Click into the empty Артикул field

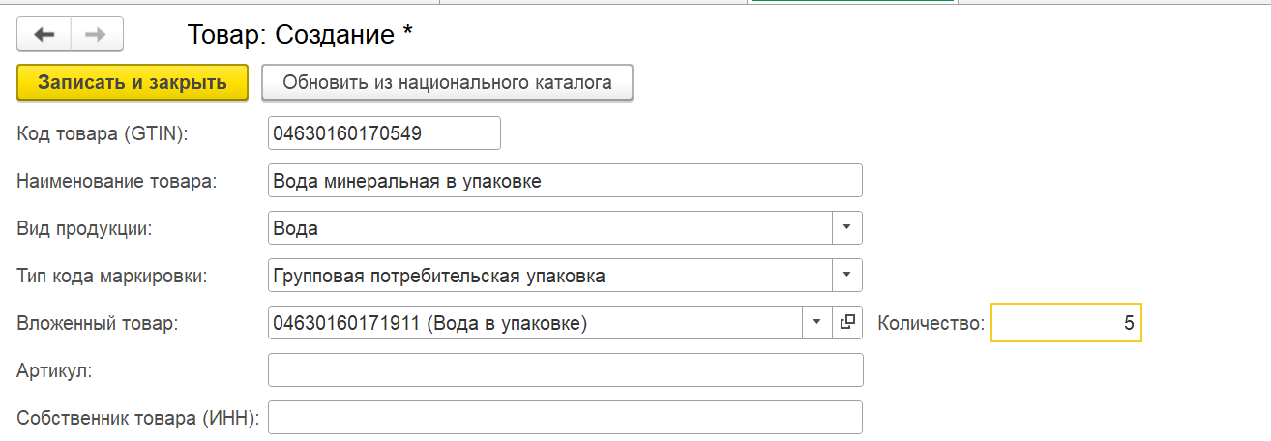click(x=565, y=370)
